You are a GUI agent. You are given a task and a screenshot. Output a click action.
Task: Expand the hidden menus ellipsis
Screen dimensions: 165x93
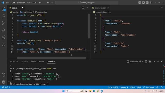pyautogui.click(x=40, y=3)
